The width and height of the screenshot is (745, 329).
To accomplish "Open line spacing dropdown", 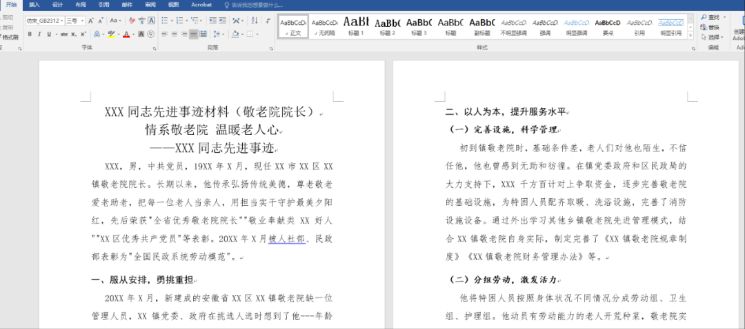I will pyautogui.click(x=219, y=34).
